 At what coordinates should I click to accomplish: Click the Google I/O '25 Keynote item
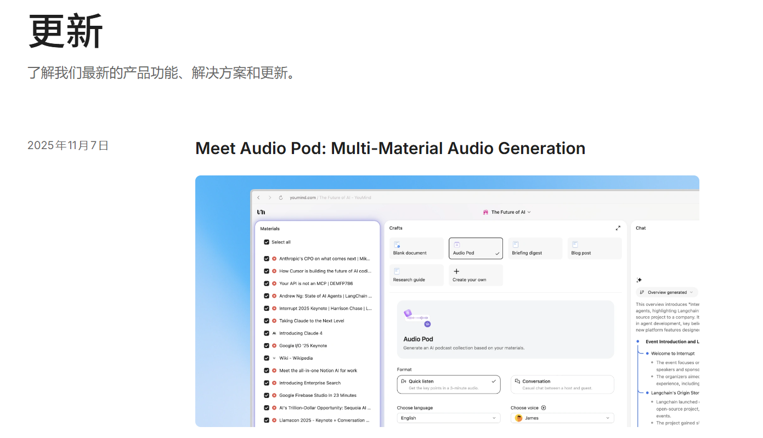click(303, 346)
